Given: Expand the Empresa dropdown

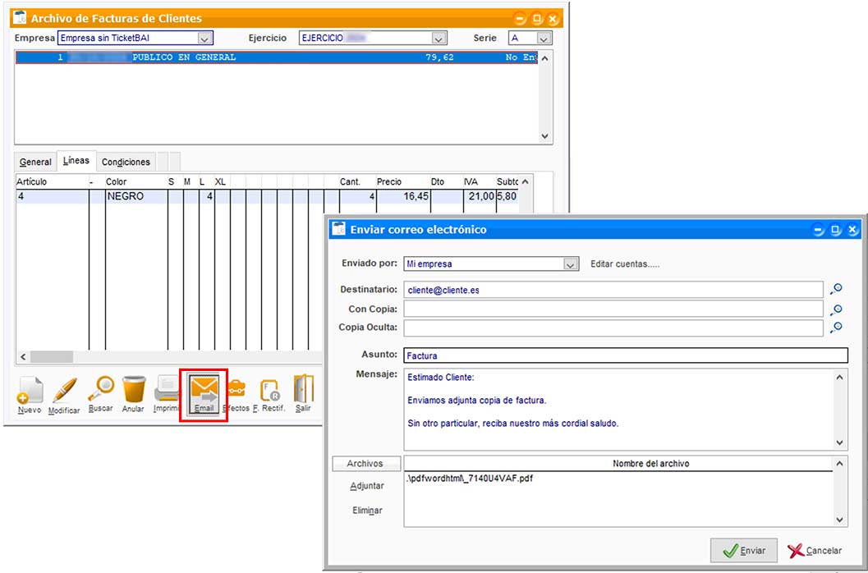Looking at the screenshot, I should click(x=204, y=39).
